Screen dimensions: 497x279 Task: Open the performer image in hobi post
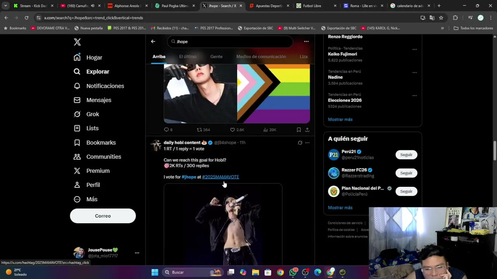click(223, 225)
